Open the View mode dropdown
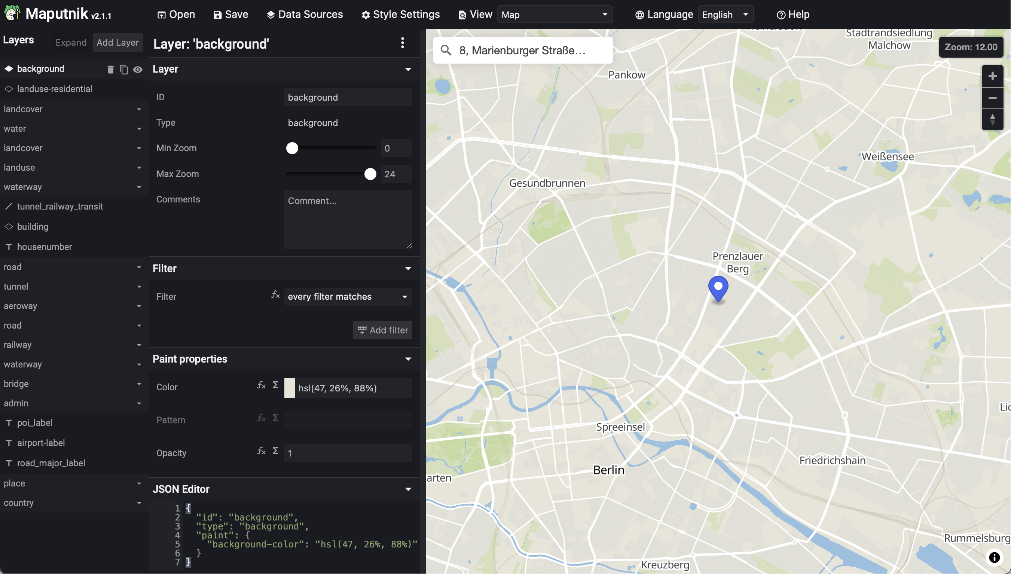Image resolution: width=1011 pixels, height=574 pixels. (555, 15)
